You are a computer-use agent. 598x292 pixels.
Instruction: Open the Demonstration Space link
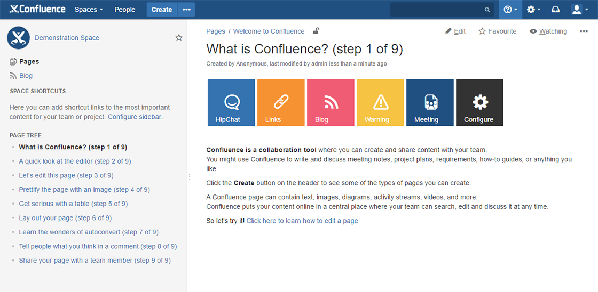coord(67,38)
